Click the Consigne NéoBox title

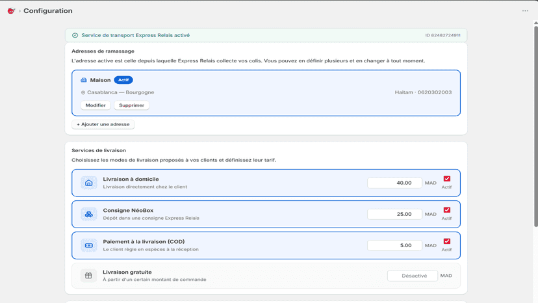(x=128, y=211)
